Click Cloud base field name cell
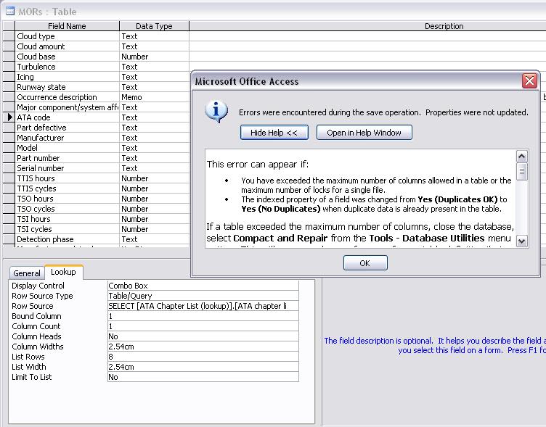Image resolution: width=546 pixels, height=427 pixels. click(x=68, y=57)
